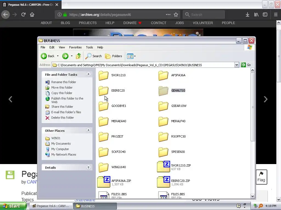Select the AFSFA36A folder icon
281x210 pixels.
pos(163,75)
